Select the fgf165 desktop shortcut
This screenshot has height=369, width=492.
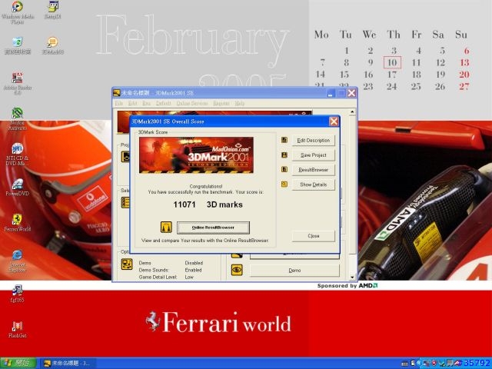[17, 294]
